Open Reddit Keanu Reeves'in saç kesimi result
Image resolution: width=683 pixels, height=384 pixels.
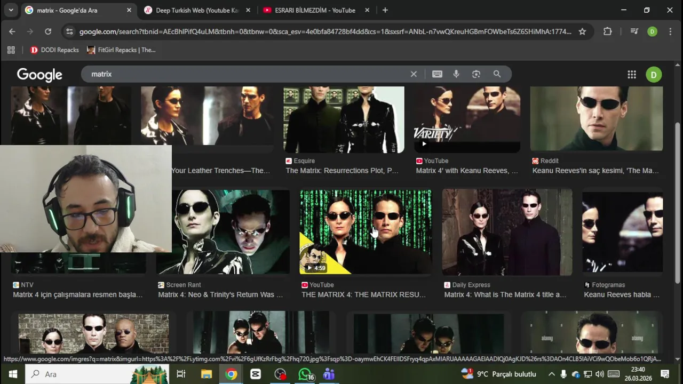595,171
